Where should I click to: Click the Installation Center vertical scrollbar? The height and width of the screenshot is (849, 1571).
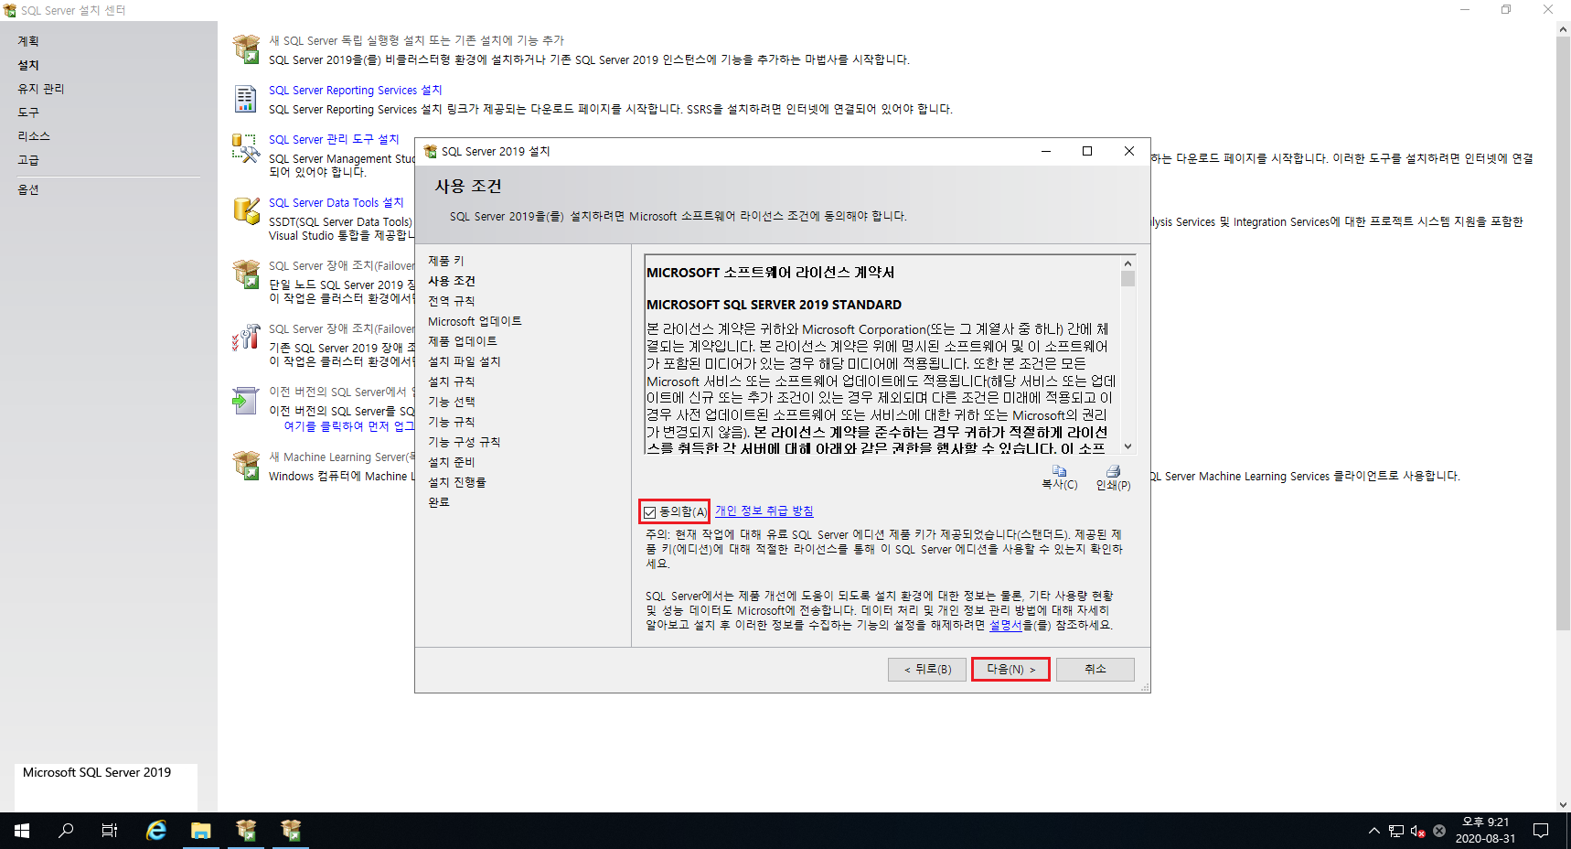1563,416
